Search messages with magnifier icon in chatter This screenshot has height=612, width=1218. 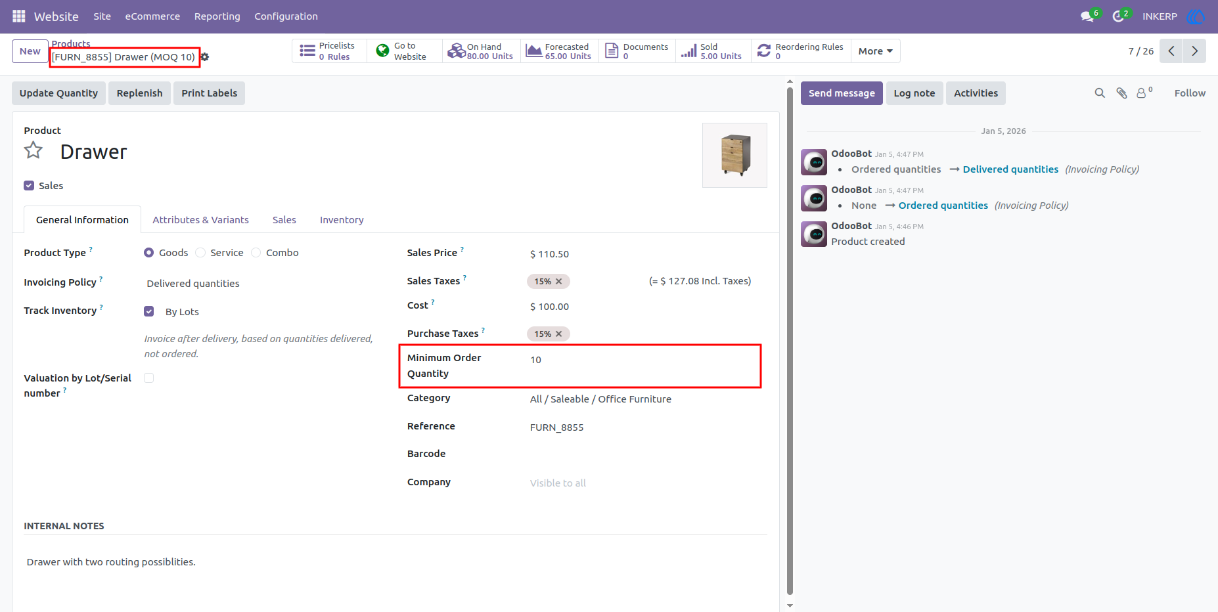pos(1100,93)
